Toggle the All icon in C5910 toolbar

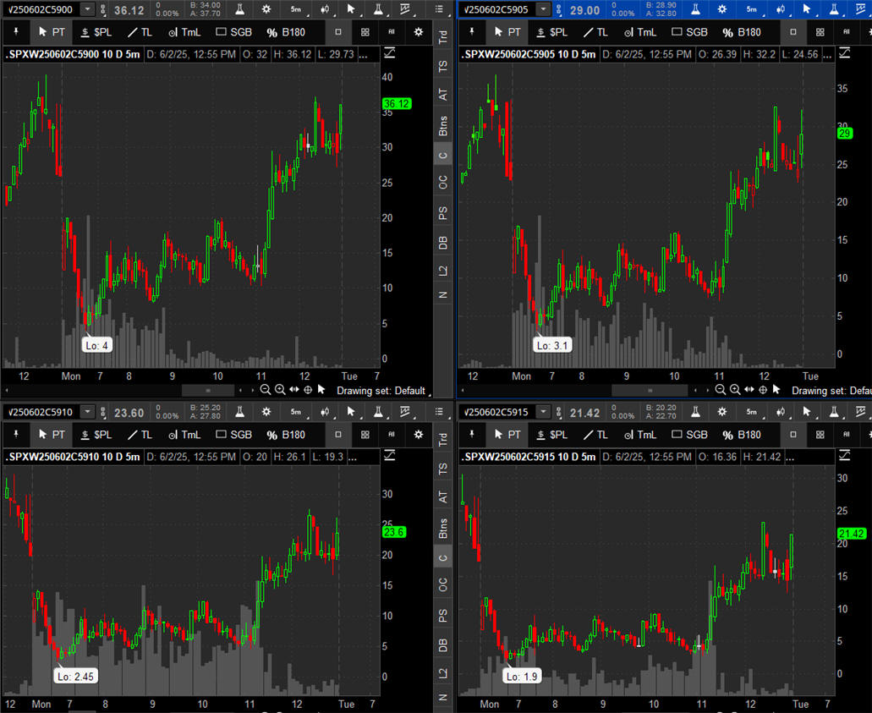pyautogui.click(x=392, y=435)
